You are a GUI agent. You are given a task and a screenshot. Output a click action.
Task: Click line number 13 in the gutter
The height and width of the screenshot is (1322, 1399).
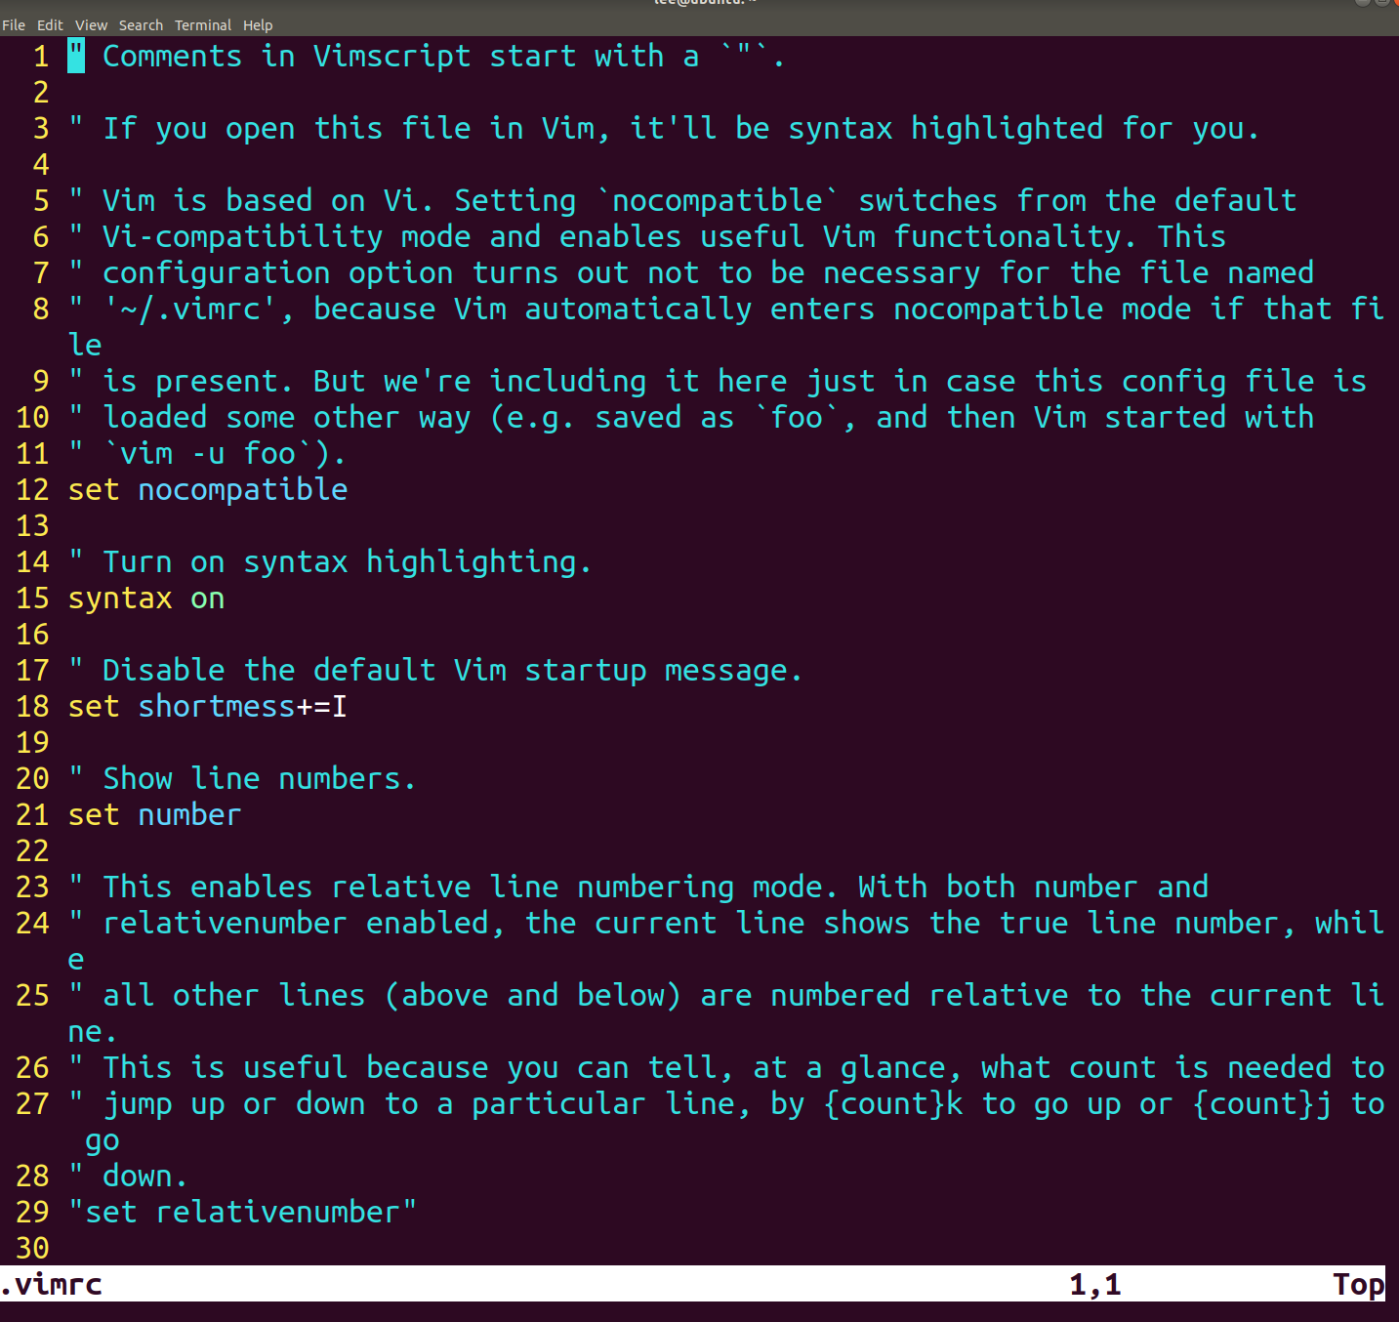point(32,525)
